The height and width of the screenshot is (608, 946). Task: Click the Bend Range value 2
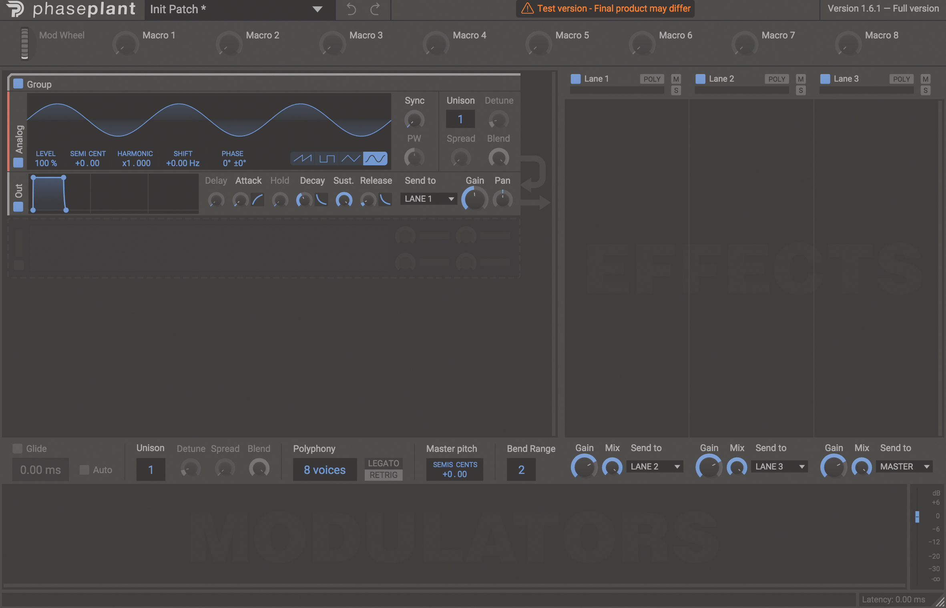pos(521,470)
